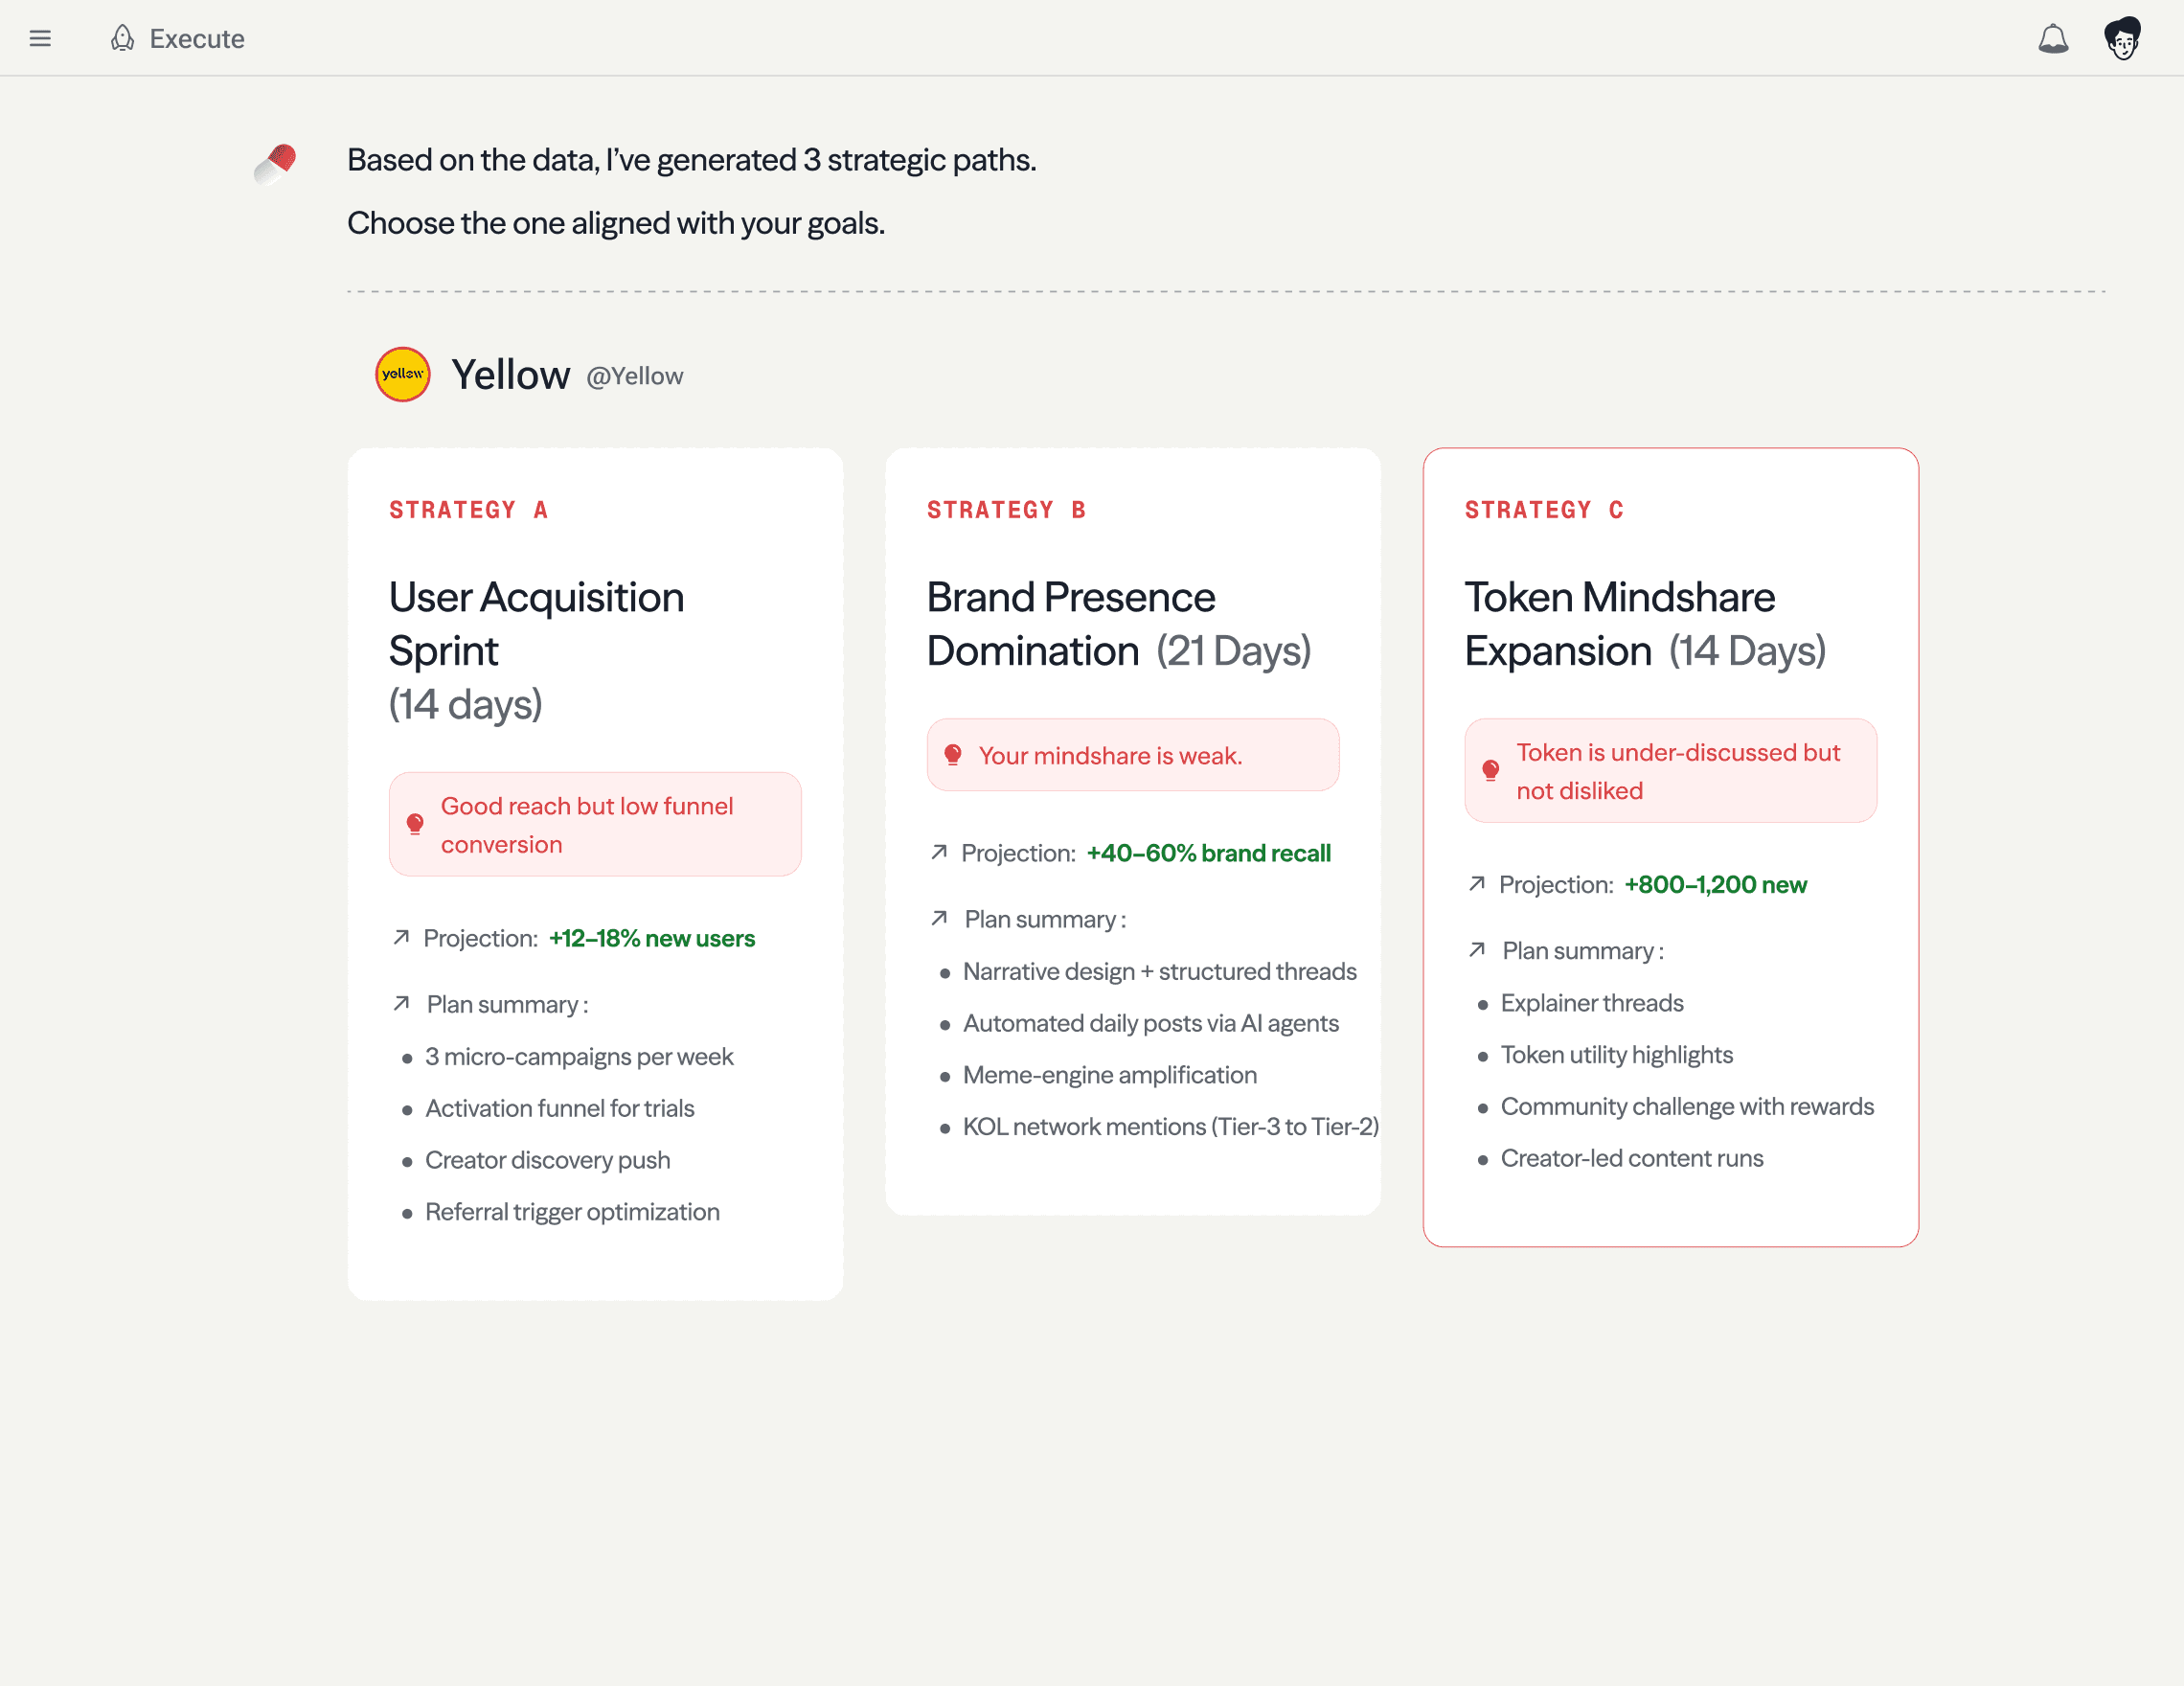The width and height of the screenshot is (2184, 1686).
Task: Expand Plan summary in Strategy C
Action: coord(1582,950)
